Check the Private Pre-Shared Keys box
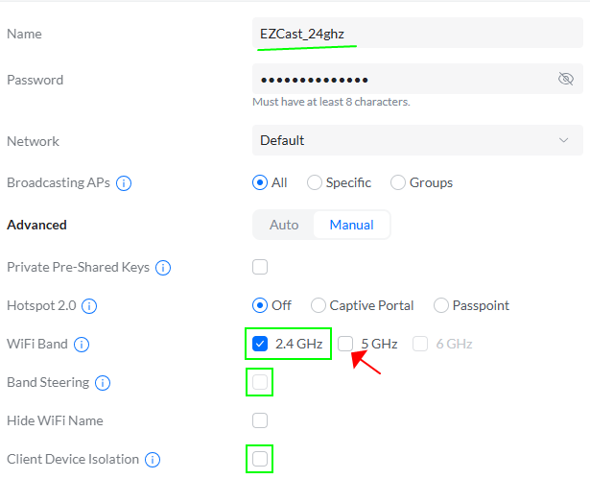The width and height of the screenshot is (590, 479). click(260, 267)
